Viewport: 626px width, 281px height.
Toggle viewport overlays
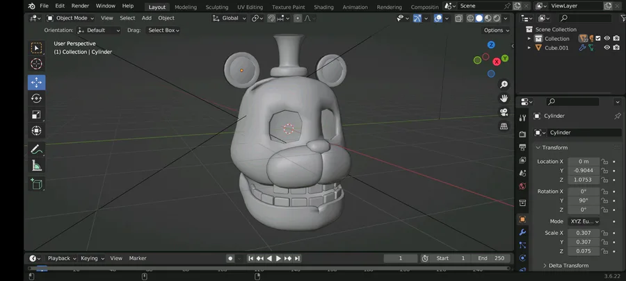click(438, 18)
